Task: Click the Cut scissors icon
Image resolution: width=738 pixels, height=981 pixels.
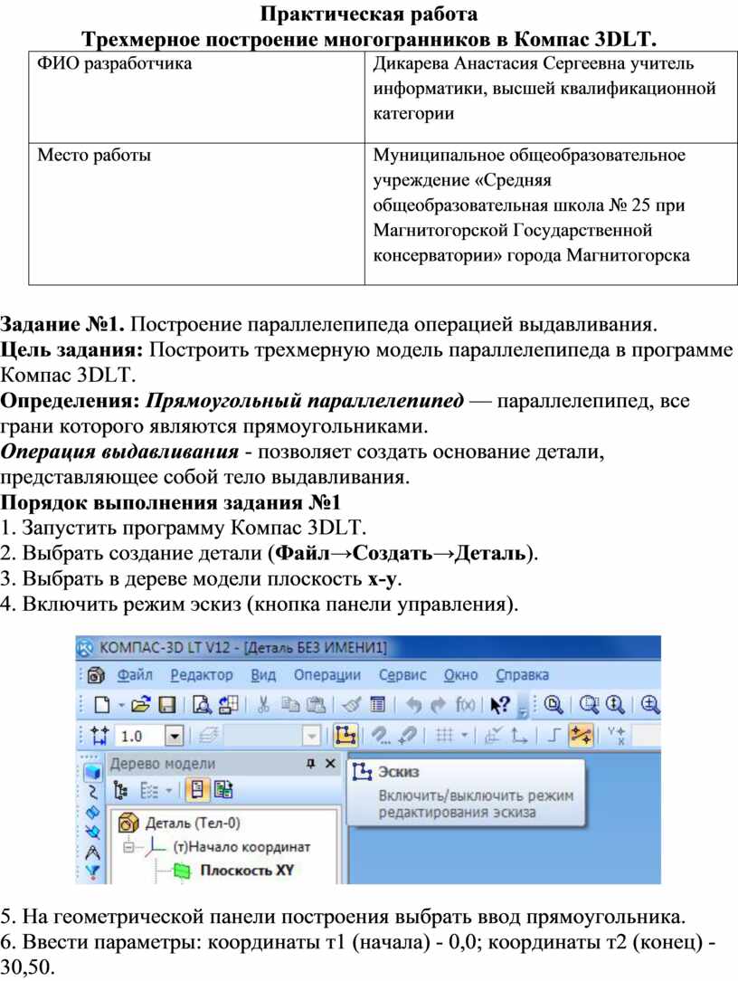Action: tap(263, 705)
